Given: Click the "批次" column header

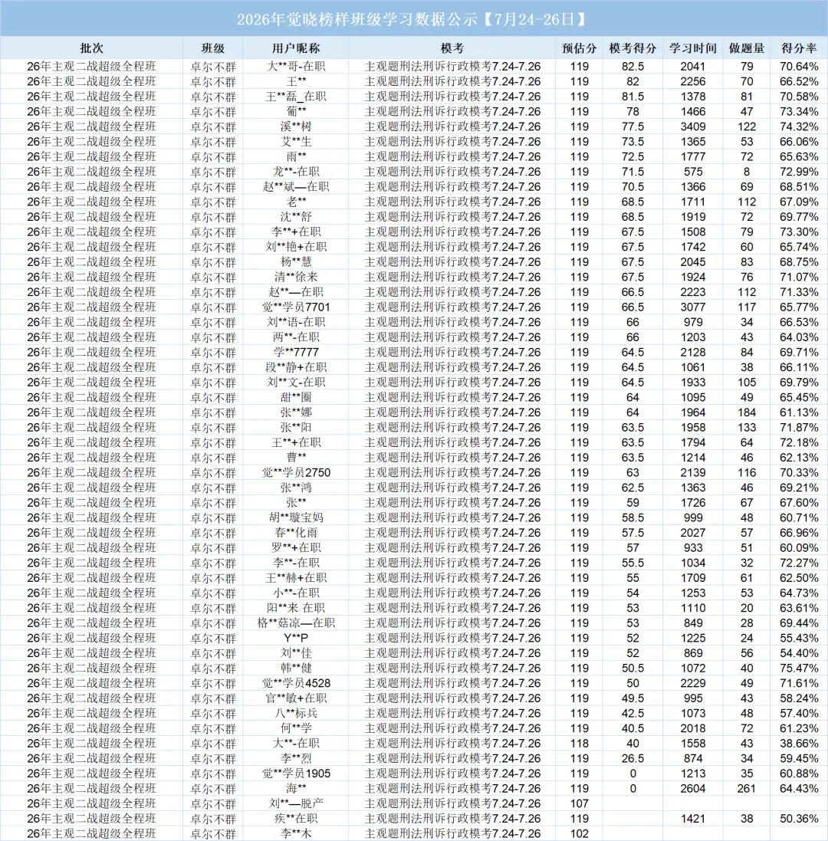Looking at the screenshot, I should tap(92, 48).
